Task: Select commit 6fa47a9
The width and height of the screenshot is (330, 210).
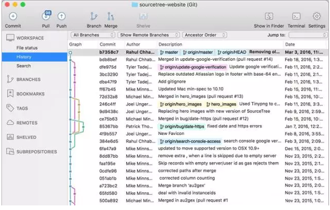Action: coord(197,149)
